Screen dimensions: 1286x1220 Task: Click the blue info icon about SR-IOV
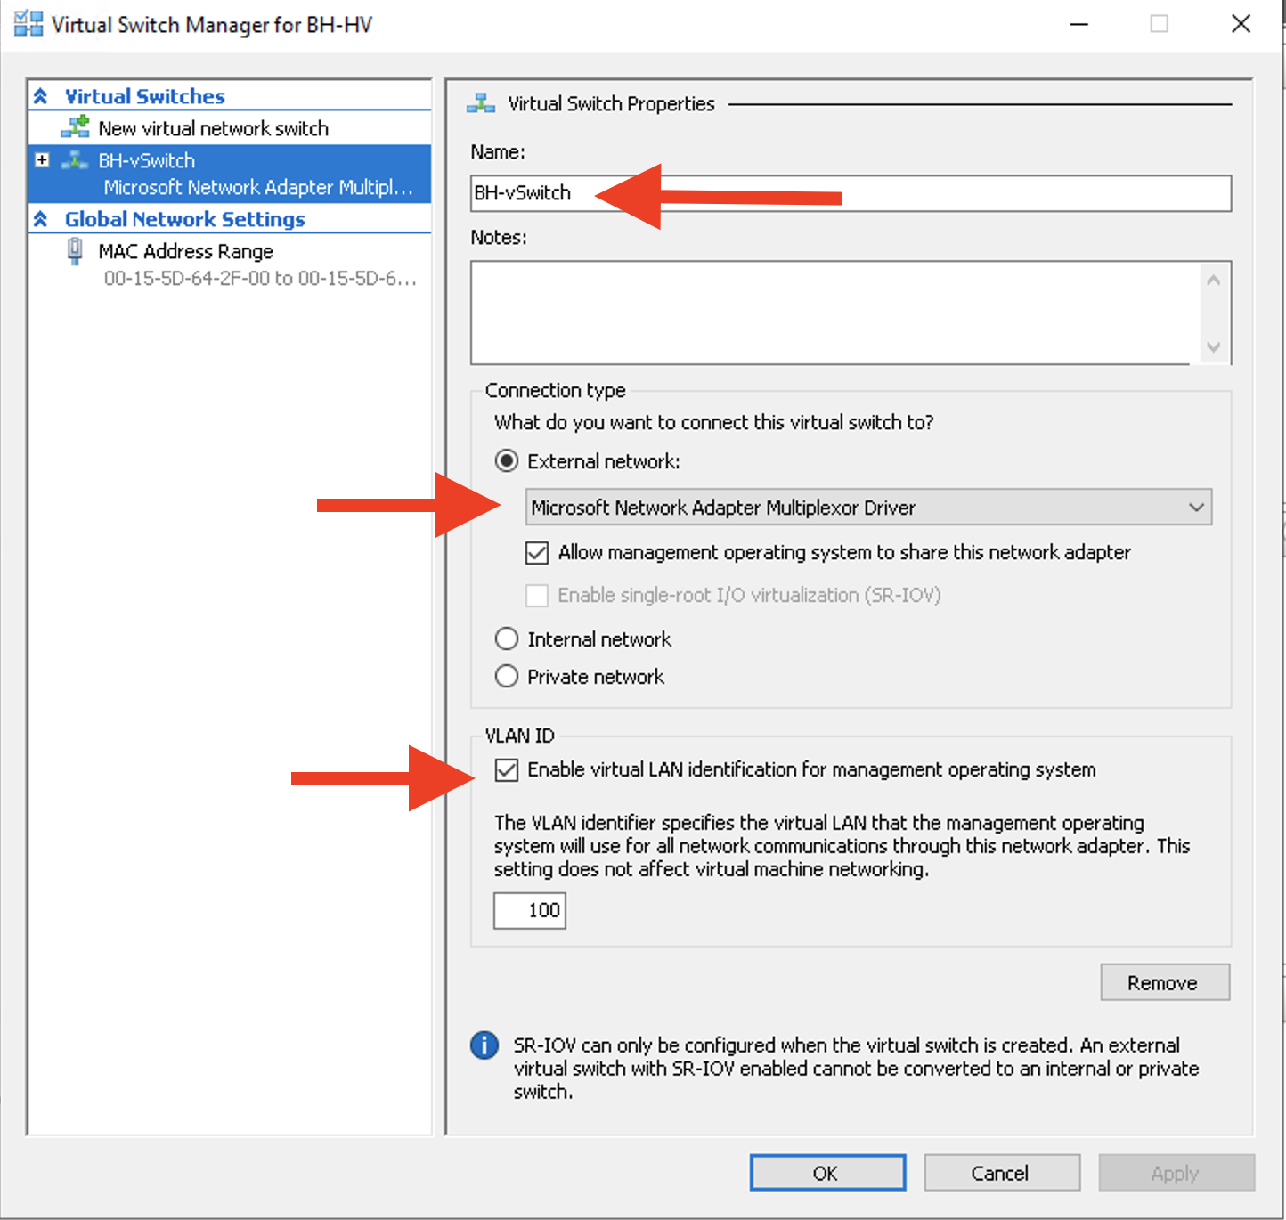tap(484, 1045)
